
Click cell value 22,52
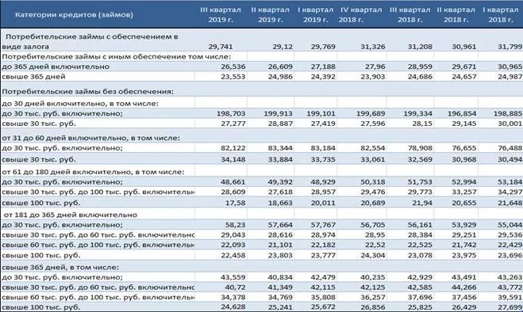(x=375, y=245)
